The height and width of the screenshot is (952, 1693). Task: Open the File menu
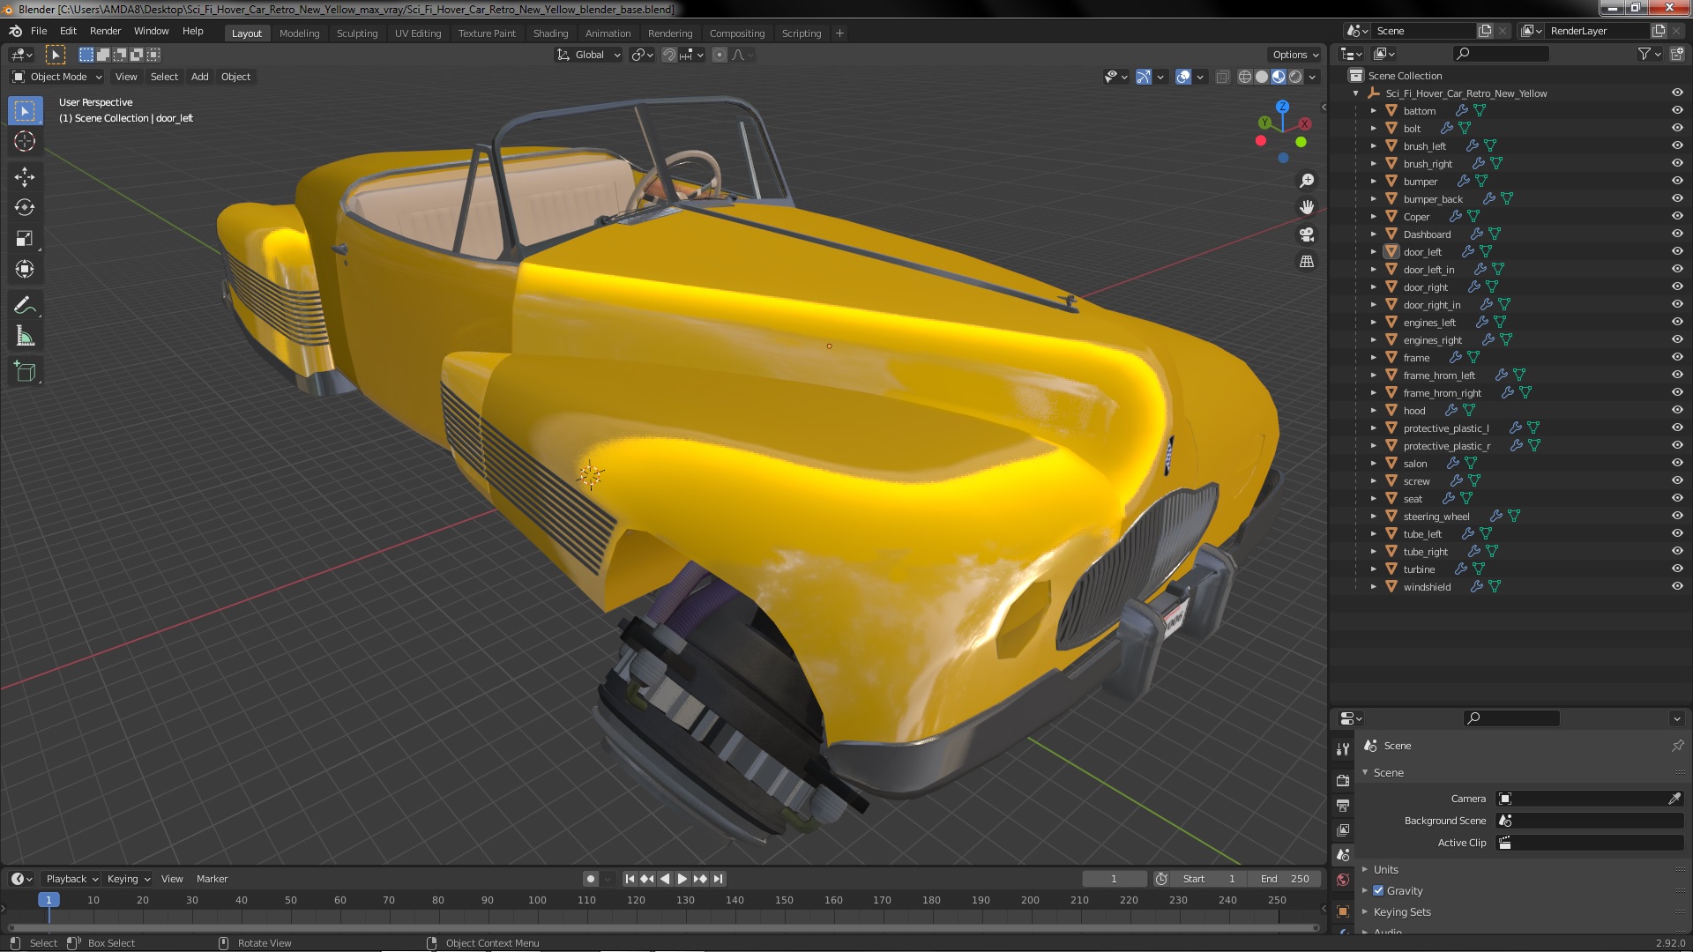click(39, 31)
